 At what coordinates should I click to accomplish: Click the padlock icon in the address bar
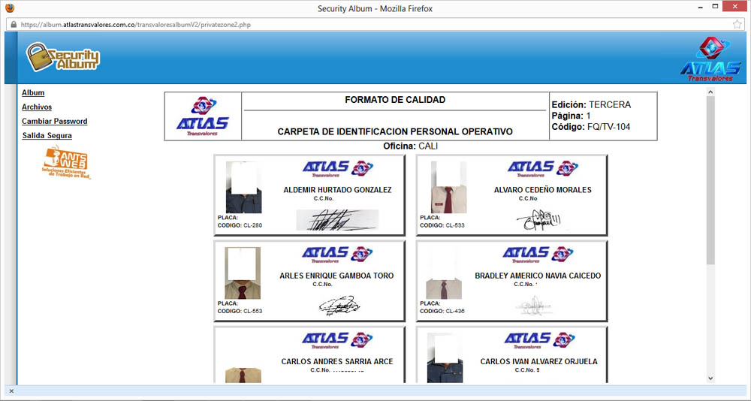(14, 25)
